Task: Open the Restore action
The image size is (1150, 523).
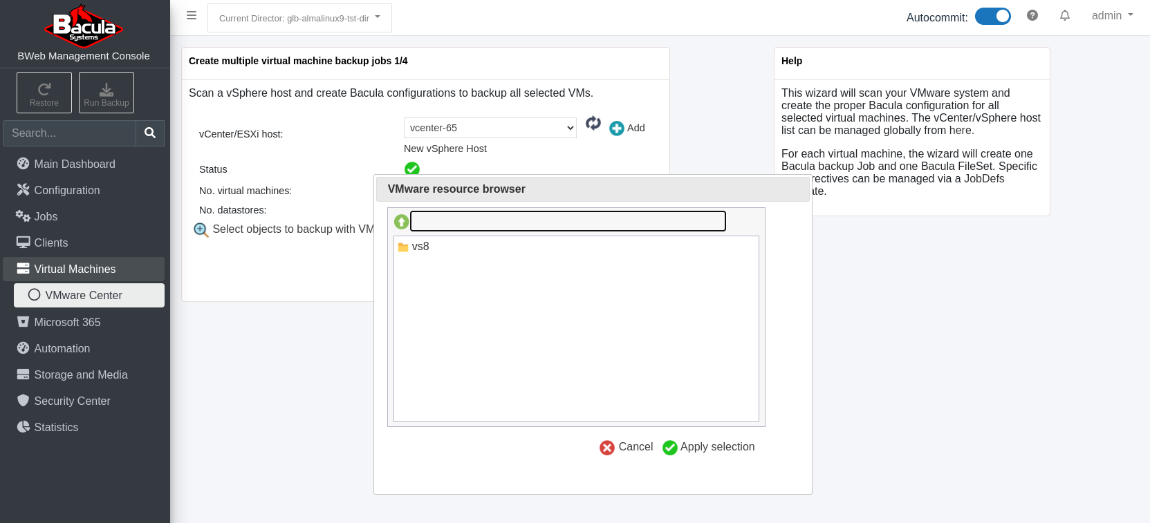Action: 44,93
